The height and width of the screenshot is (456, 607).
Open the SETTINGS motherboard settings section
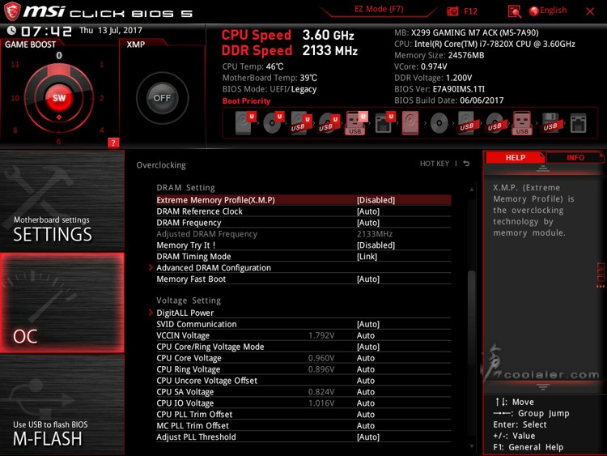[x=62, y=201]
